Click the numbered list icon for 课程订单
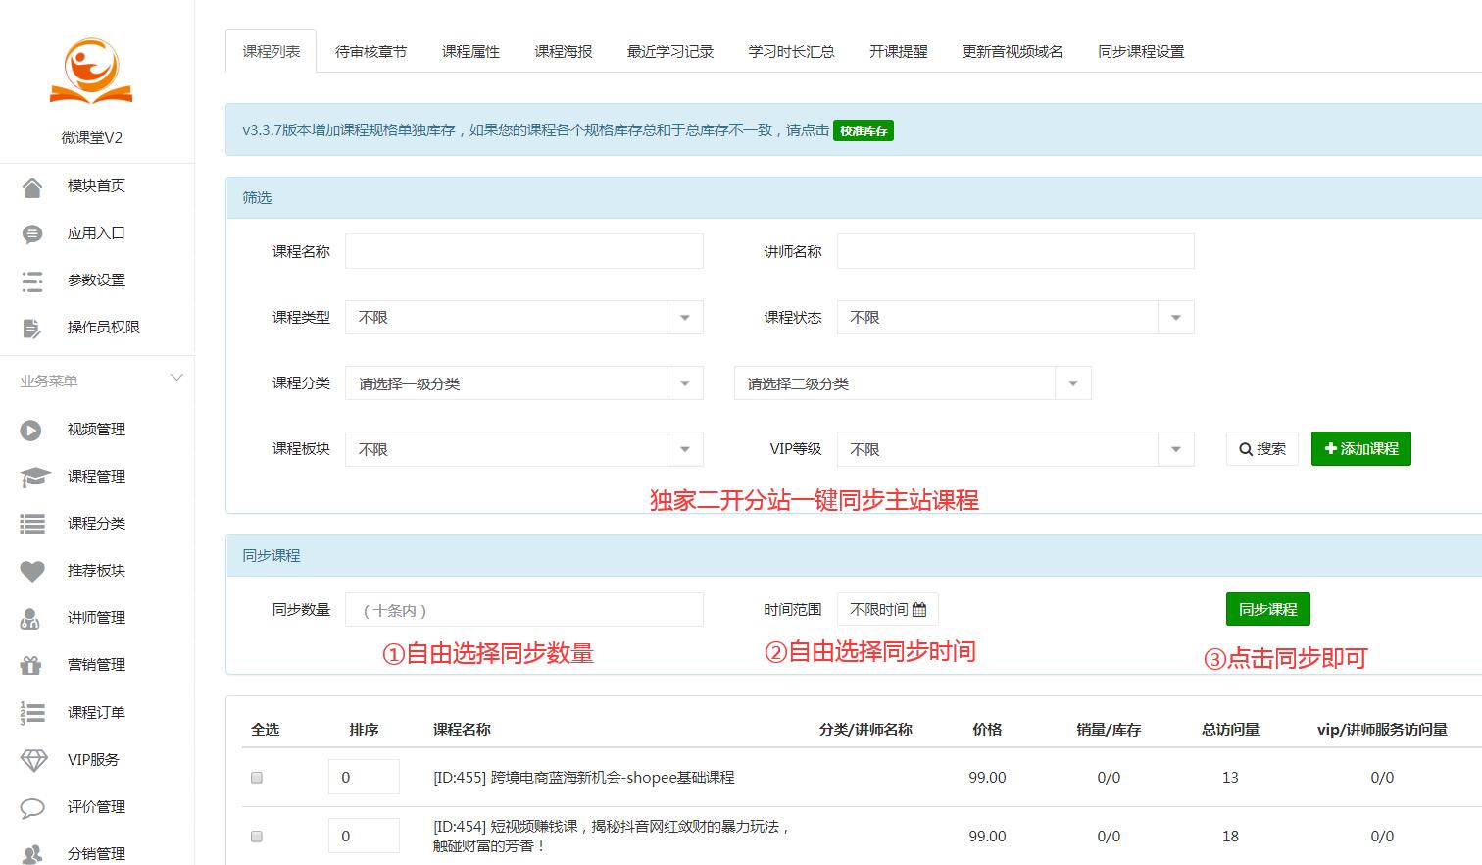This screenshot has width=1482, height=865. [x=32, y=713]
